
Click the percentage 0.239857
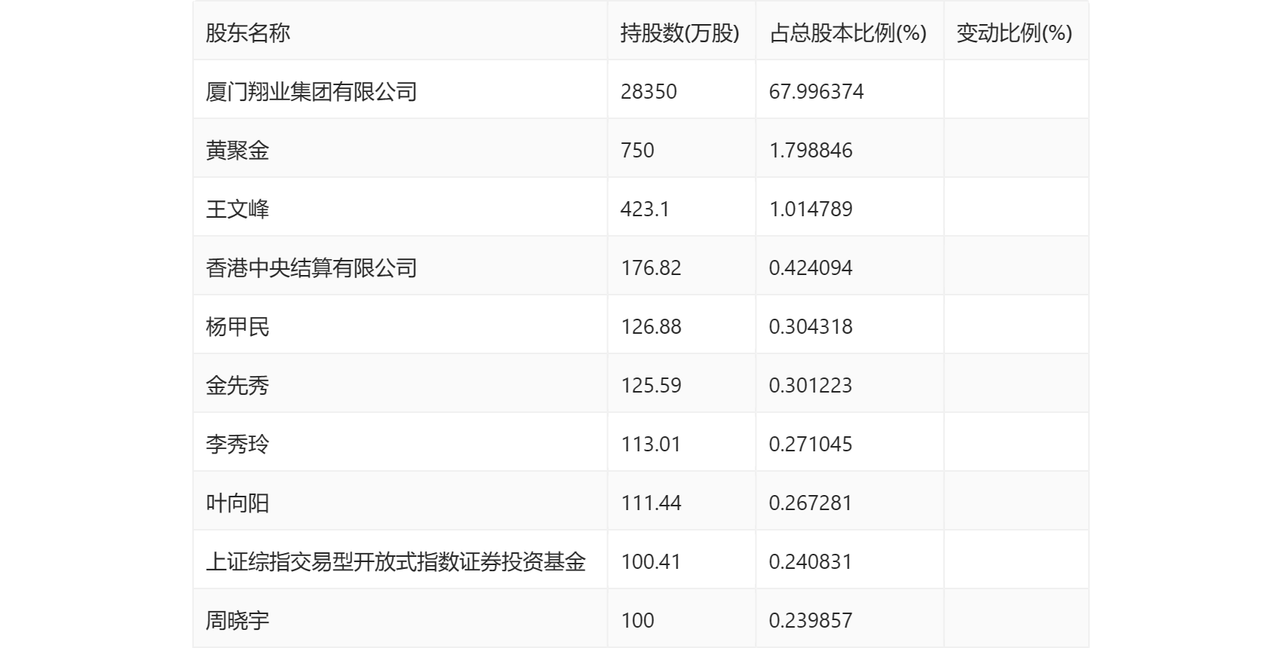[811, 621]
